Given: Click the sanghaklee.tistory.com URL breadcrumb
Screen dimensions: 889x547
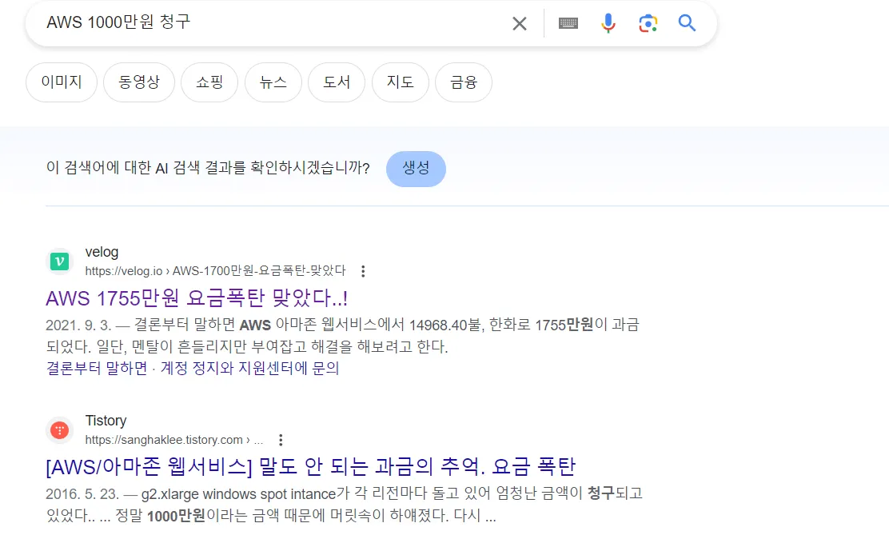Looking at the screenshot, I should tap(174, 440).
